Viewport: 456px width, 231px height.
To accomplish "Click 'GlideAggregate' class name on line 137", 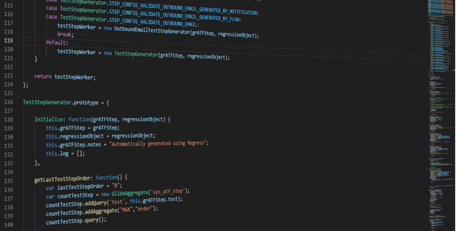I will (x=129, y=193).
